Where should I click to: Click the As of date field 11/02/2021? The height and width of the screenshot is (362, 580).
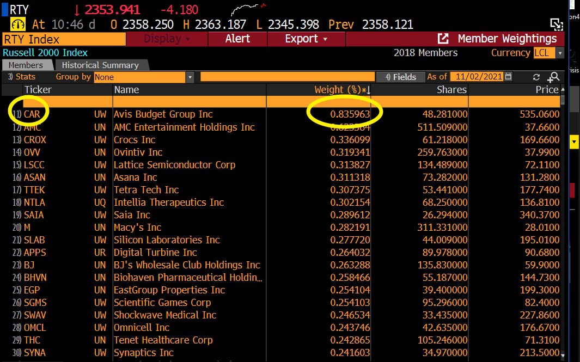[x=477, y=77]
